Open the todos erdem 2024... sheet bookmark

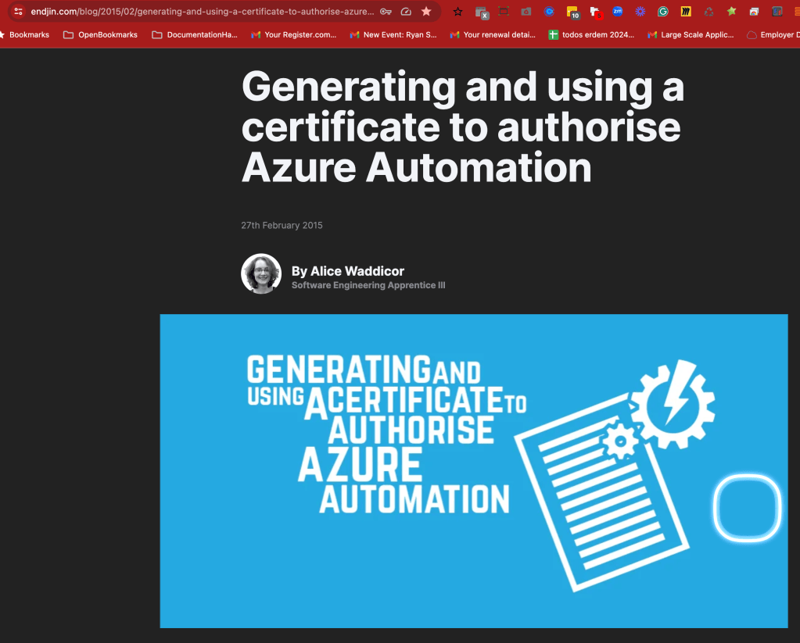pos(591,34)
